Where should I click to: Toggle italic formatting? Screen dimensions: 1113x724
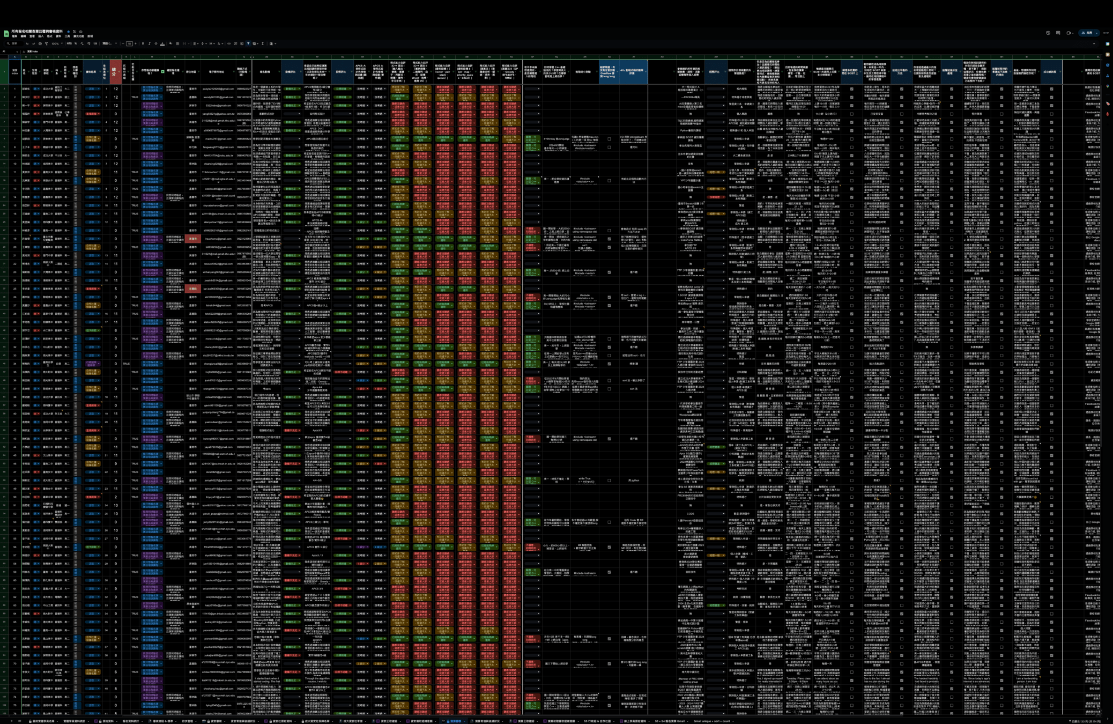click(x=149, y=43)
